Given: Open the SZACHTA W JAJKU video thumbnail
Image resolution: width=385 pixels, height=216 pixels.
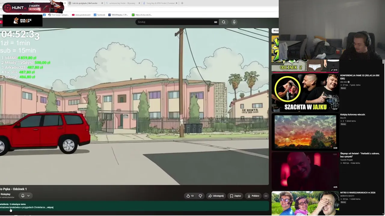Looking at the screenshot, I should click(x=305, y=93).
